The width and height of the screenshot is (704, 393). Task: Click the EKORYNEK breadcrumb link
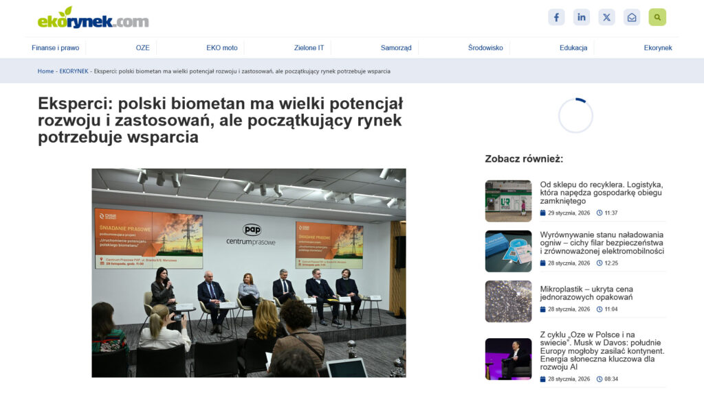click(x=74, y=71)
